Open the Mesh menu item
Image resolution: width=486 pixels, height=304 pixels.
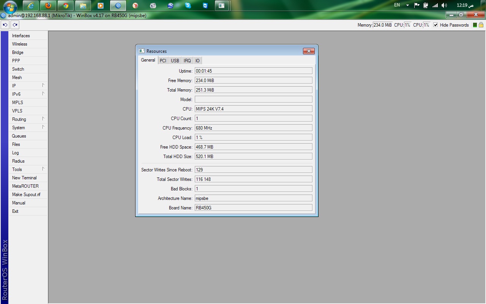point(28,78)
